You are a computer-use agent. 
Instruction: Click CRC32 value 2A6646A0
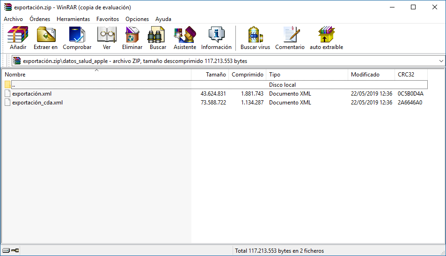410,102
